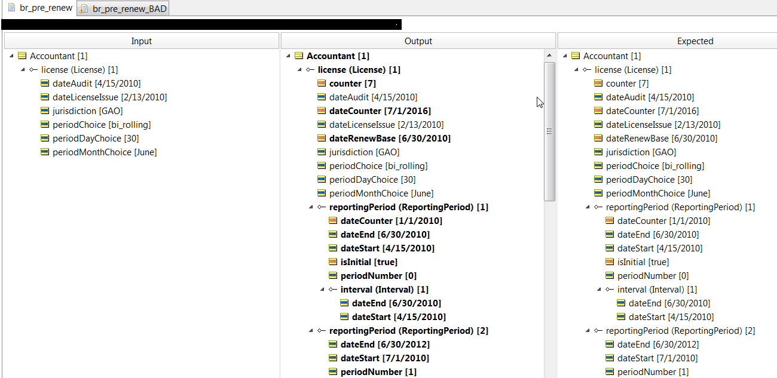Image resolution: width=777 pixels, height=378 pixels.
Task: Click the dateAudit attribute icon in Input panel
Action: click(45, 84)
